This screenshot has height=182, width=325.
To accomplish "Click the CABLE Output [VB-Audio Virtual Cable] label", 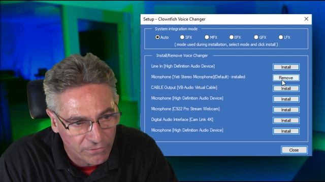I will pyautogui.click(x=184, y=87).
